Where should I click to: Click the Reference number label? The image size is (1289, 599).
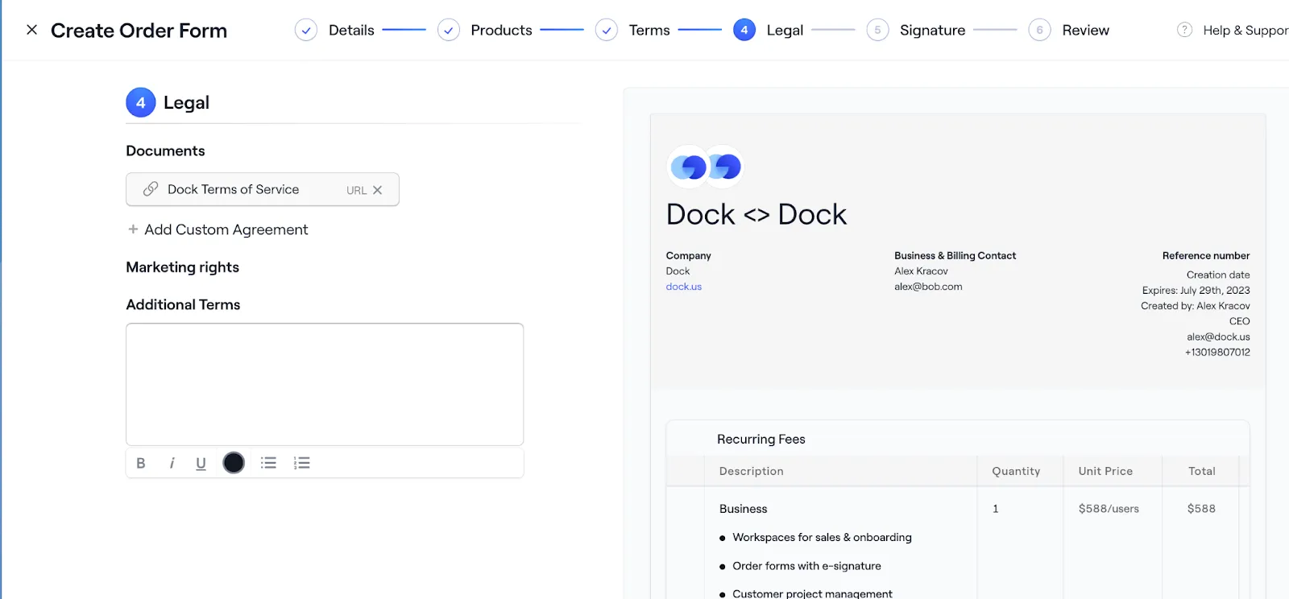1206,256
